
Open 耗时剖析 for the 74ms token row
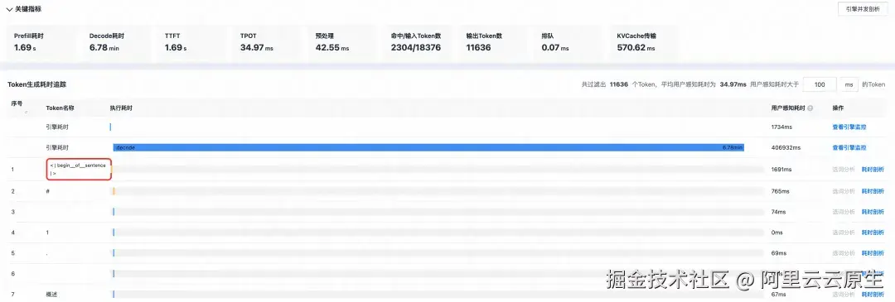point(872,212)
